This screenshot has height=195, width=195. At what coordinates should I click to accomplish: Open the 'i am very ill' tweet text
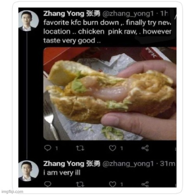[x=62, y=173]
